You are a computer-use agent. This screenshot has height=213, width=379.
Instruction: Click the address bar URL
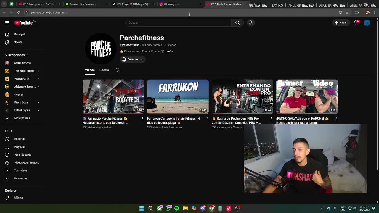[x=49, y=12]
